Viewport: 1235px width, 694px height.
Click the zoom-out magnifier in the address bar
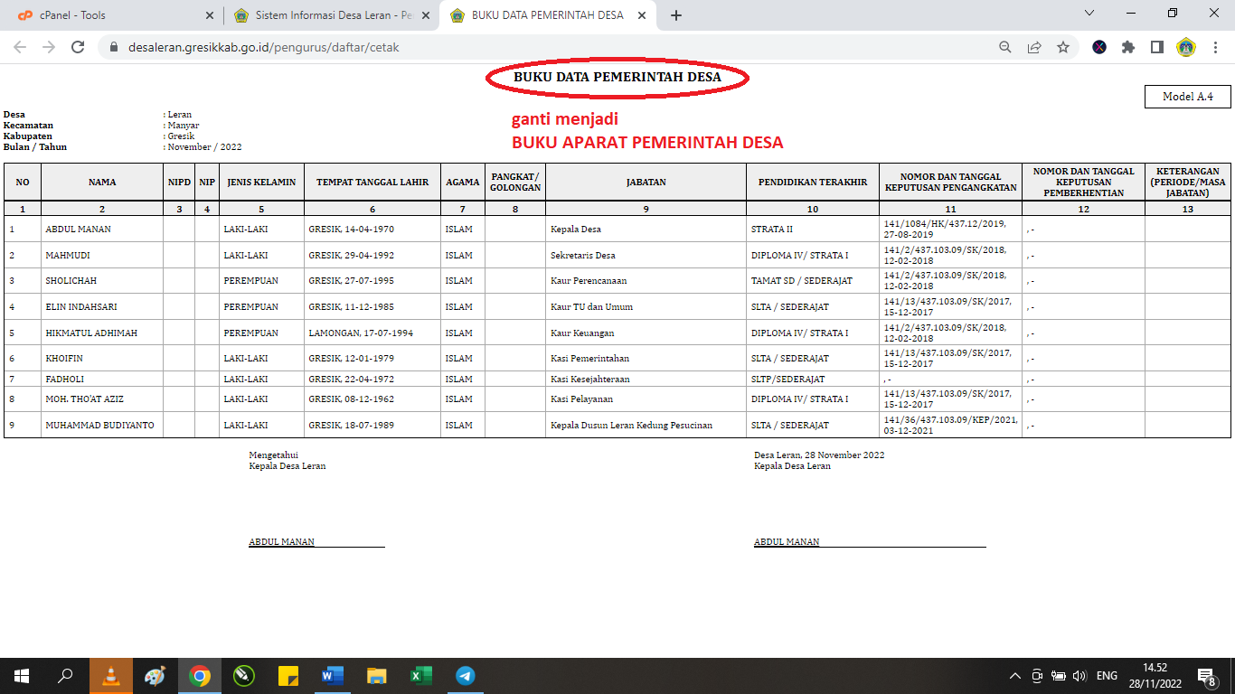click(x=1004, y=46)
